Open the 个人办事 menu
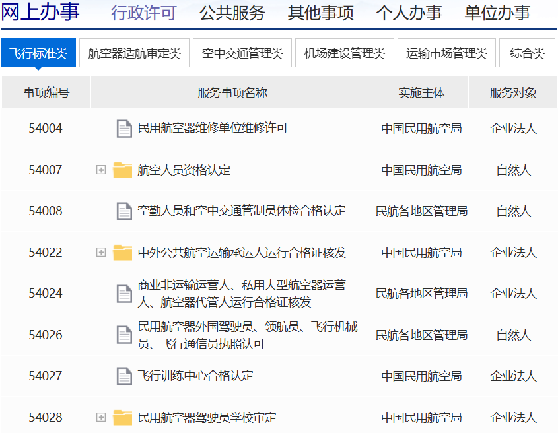The height and width of the screenshot is (433, 558). (409, 13)
